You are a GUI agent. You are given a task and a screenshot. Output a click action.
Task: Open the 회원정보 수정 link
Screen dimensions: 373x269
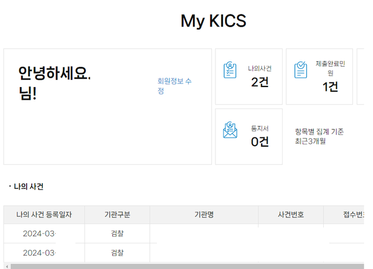(174, 86)
